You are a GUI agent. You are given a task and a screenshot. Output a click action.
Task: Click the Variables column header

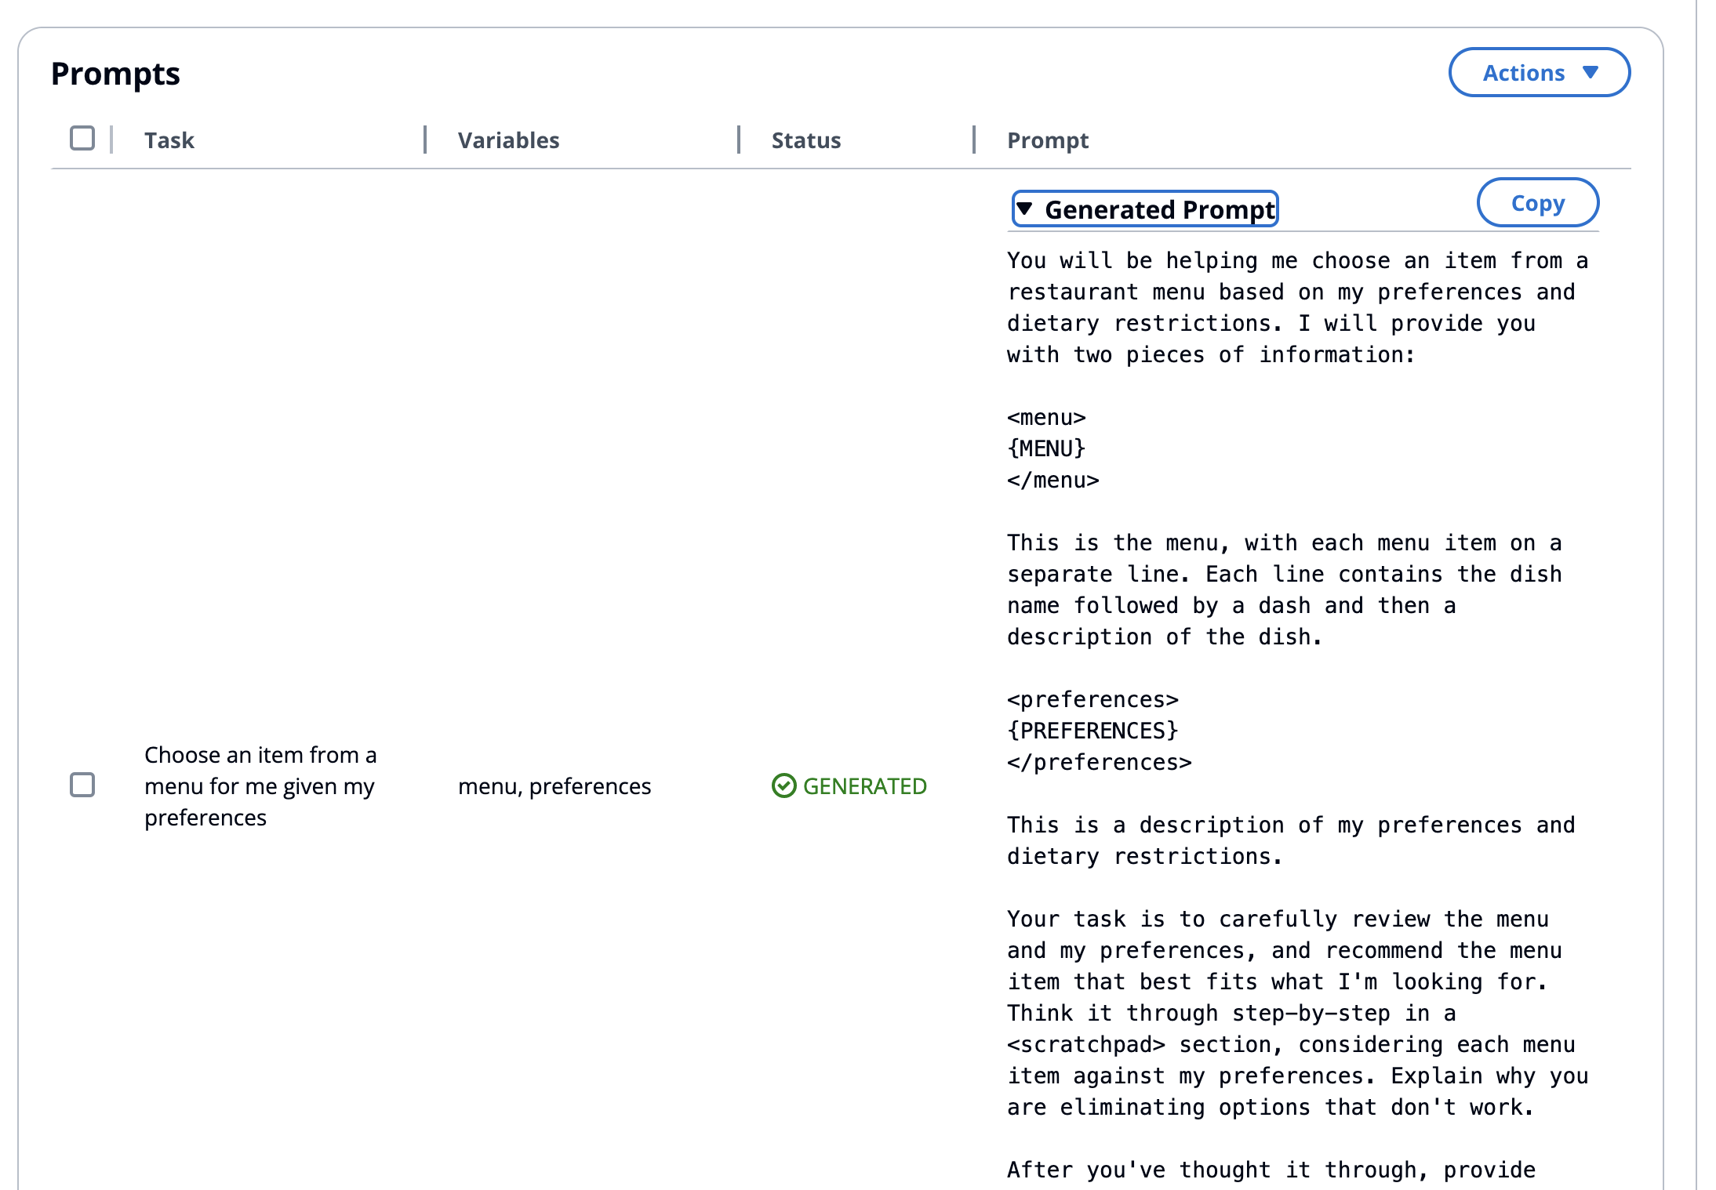point(508,140)
